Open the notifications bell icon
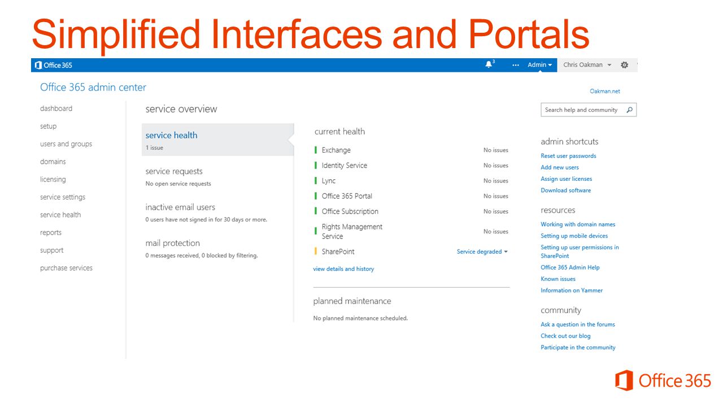723x407 pixels. pyautogui.click(x=489, y=64)
